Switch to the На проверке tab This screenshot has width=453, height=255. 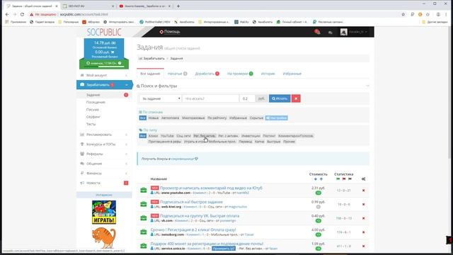240,74
